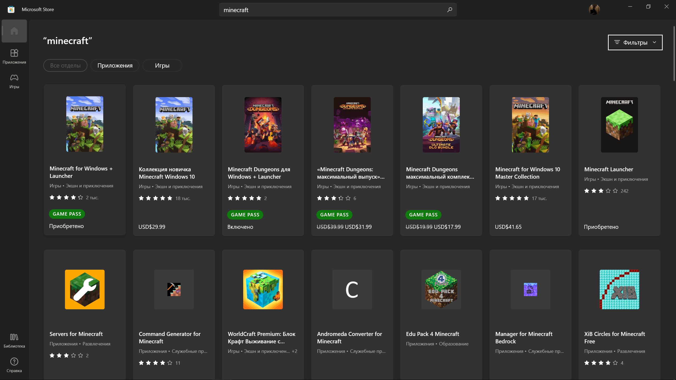Screen dimensions: 676x380
Task: Open XiB Circles for Minecraft Free title
Action: click(615, 338)
